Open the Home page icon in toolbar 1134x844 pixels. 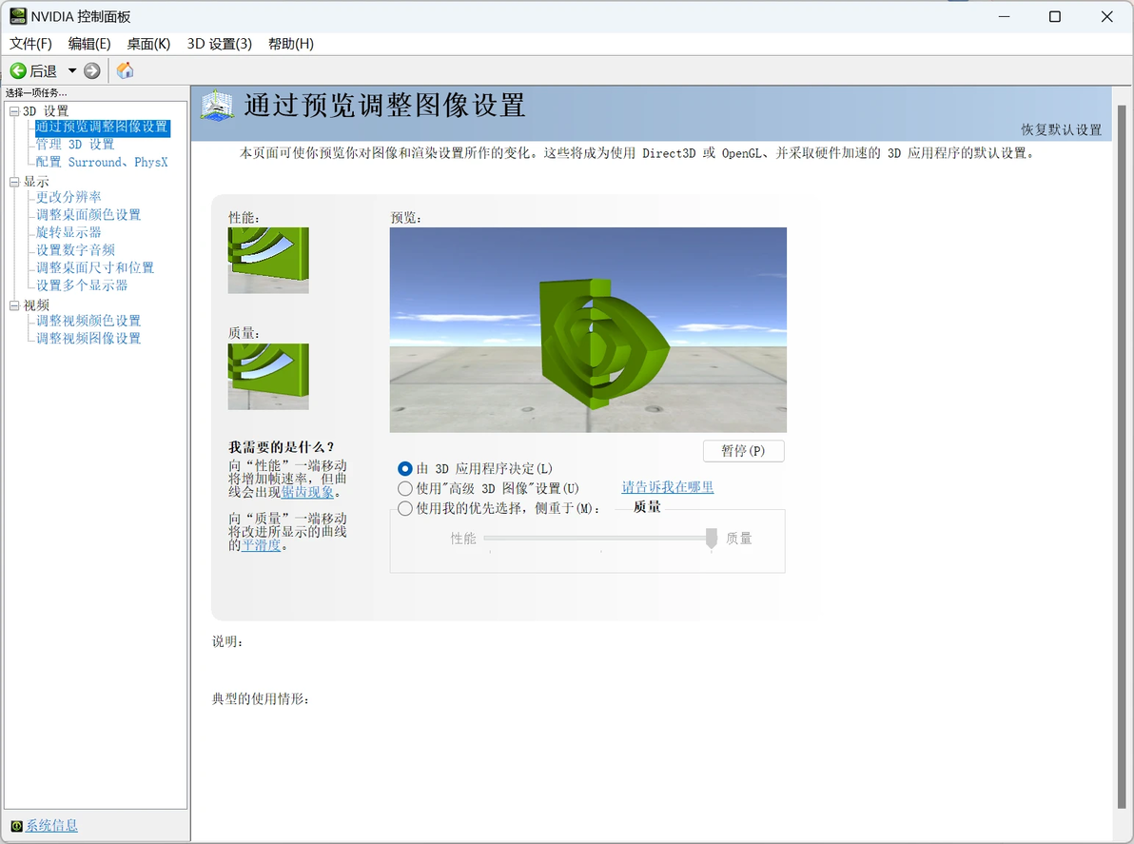pos(126,70)
